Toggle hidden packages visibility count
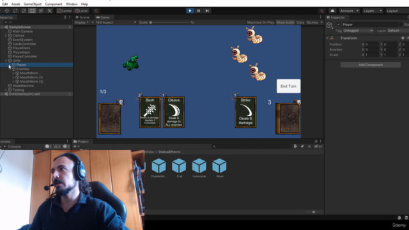The image size is (409, 230). 318,146
